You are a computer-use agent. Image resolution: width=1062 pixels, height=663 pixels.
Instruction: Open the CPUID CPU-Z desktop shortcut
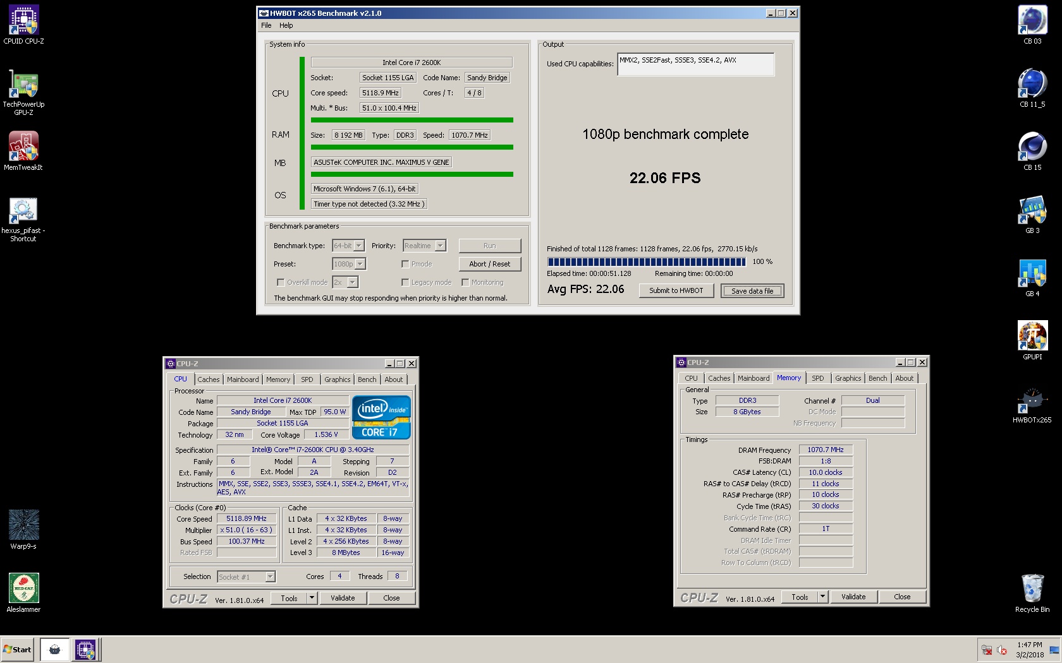23,24
